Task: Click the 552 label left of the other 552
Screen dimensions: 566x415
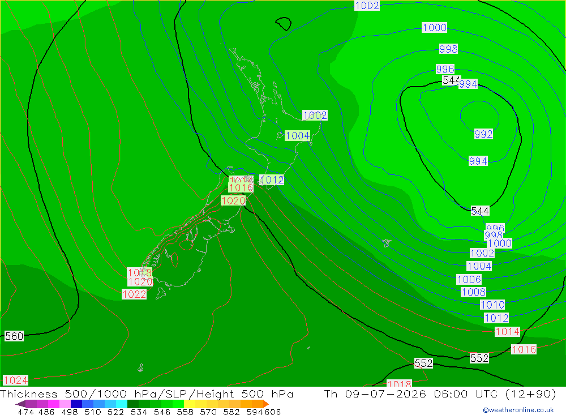Action: [423, 363]
